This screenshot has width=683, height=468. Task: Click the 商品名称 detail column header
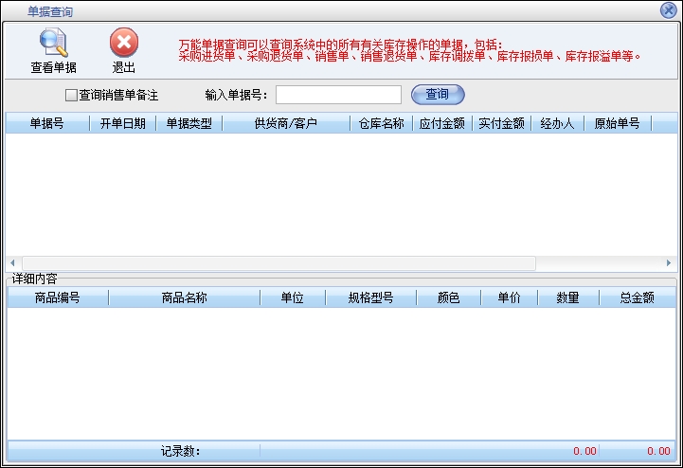(x=184, y=297)
